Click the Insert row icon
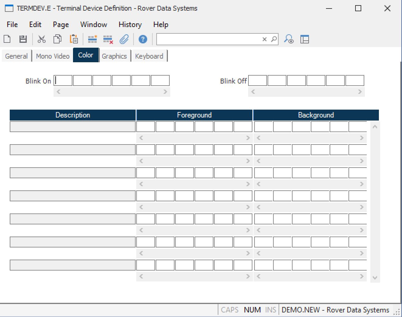402x317 pixels. (92, 39)
